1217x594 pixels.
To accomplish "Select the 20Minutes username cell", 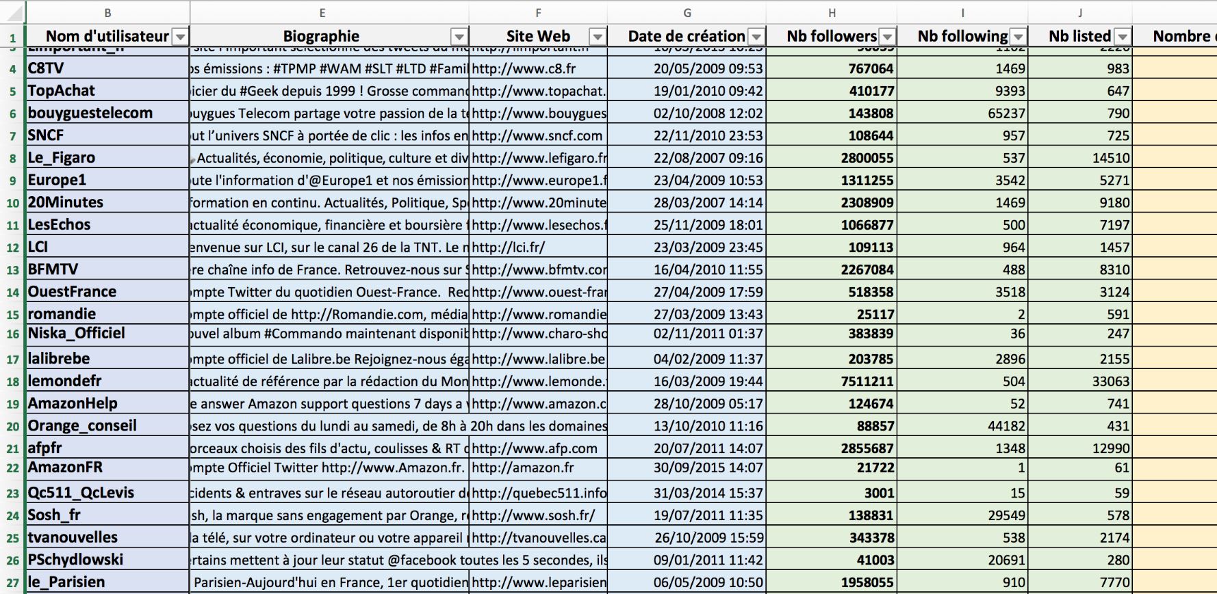I will 107,202.
